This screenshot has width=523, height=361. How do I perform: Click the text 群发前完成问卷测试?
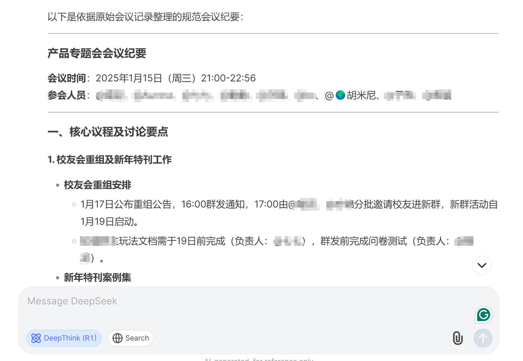tap(364, 241)
